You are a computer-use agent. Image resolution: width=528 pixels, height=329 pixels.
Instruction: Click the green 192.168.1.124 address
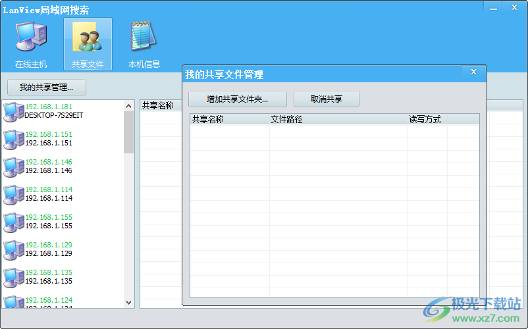[x=49, y=300]
